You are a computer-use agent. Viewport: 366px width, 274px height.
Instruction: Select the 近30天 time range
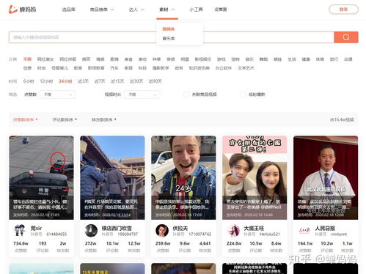coord(136,81)
